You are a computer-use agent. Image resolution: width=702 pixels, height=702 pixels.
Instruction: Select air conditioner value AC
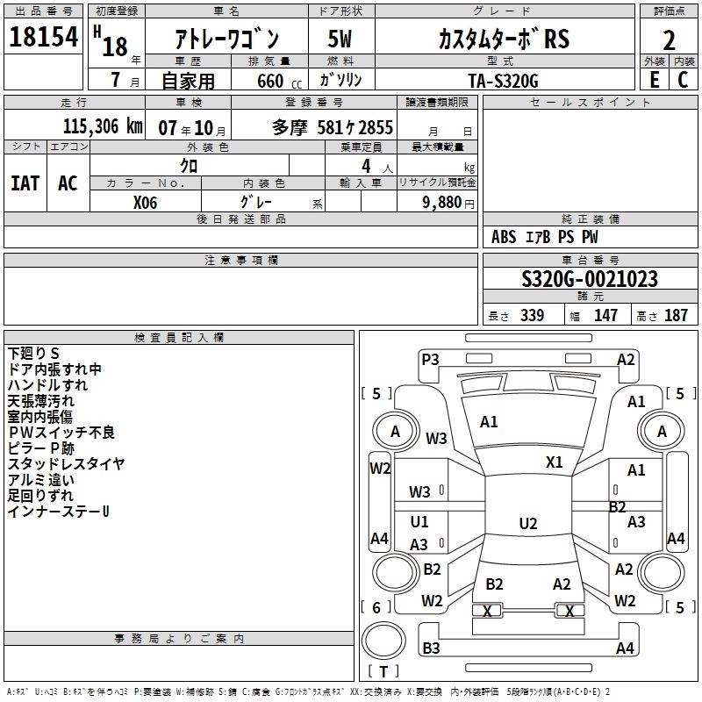[x=68, y=183]
